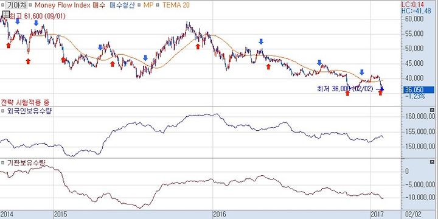The image size is (438, 219).
Task: Toggle the marker before 기관보유수량
Action: (x=3, y=162)
